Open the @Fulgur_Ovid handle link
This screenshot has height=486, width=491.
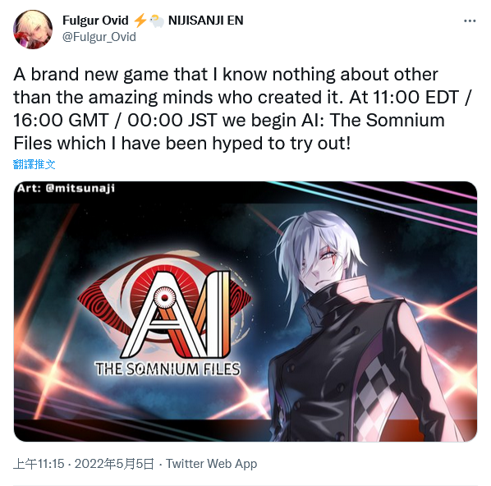[x=99, y=37]
